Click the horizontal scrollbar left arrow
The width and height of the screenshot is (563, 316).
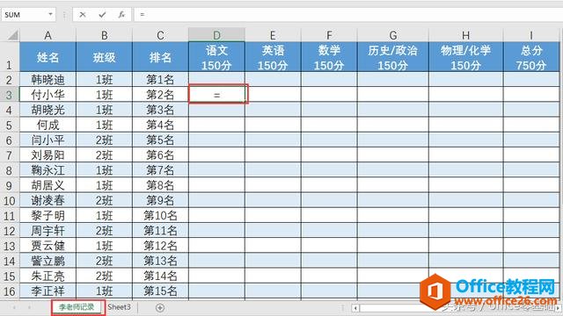(355, 308)
